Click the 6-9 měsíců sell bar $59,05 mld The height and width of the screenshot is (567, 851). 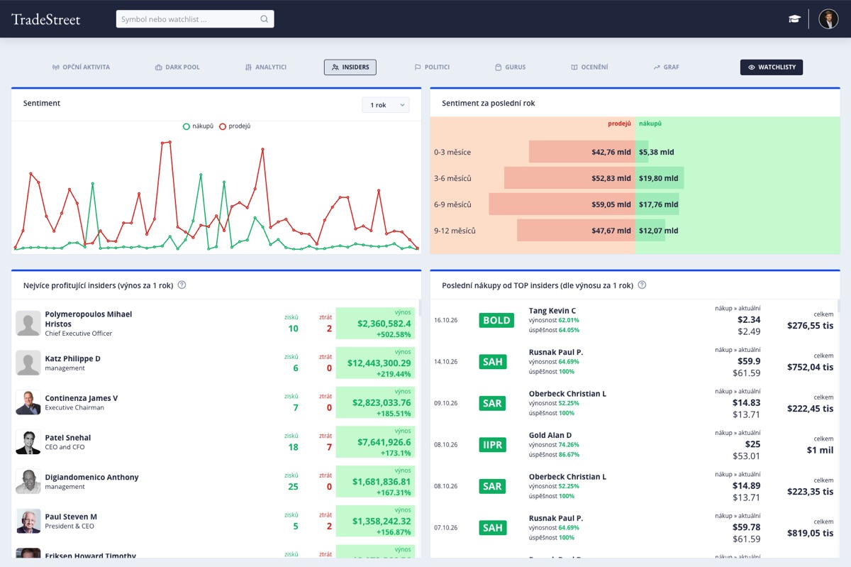pos(562,204)
